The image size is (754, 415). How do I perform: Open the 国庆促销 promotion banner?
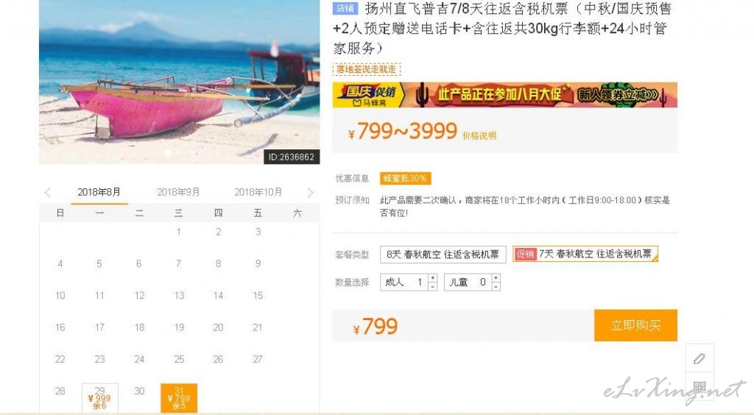point(505,95)
